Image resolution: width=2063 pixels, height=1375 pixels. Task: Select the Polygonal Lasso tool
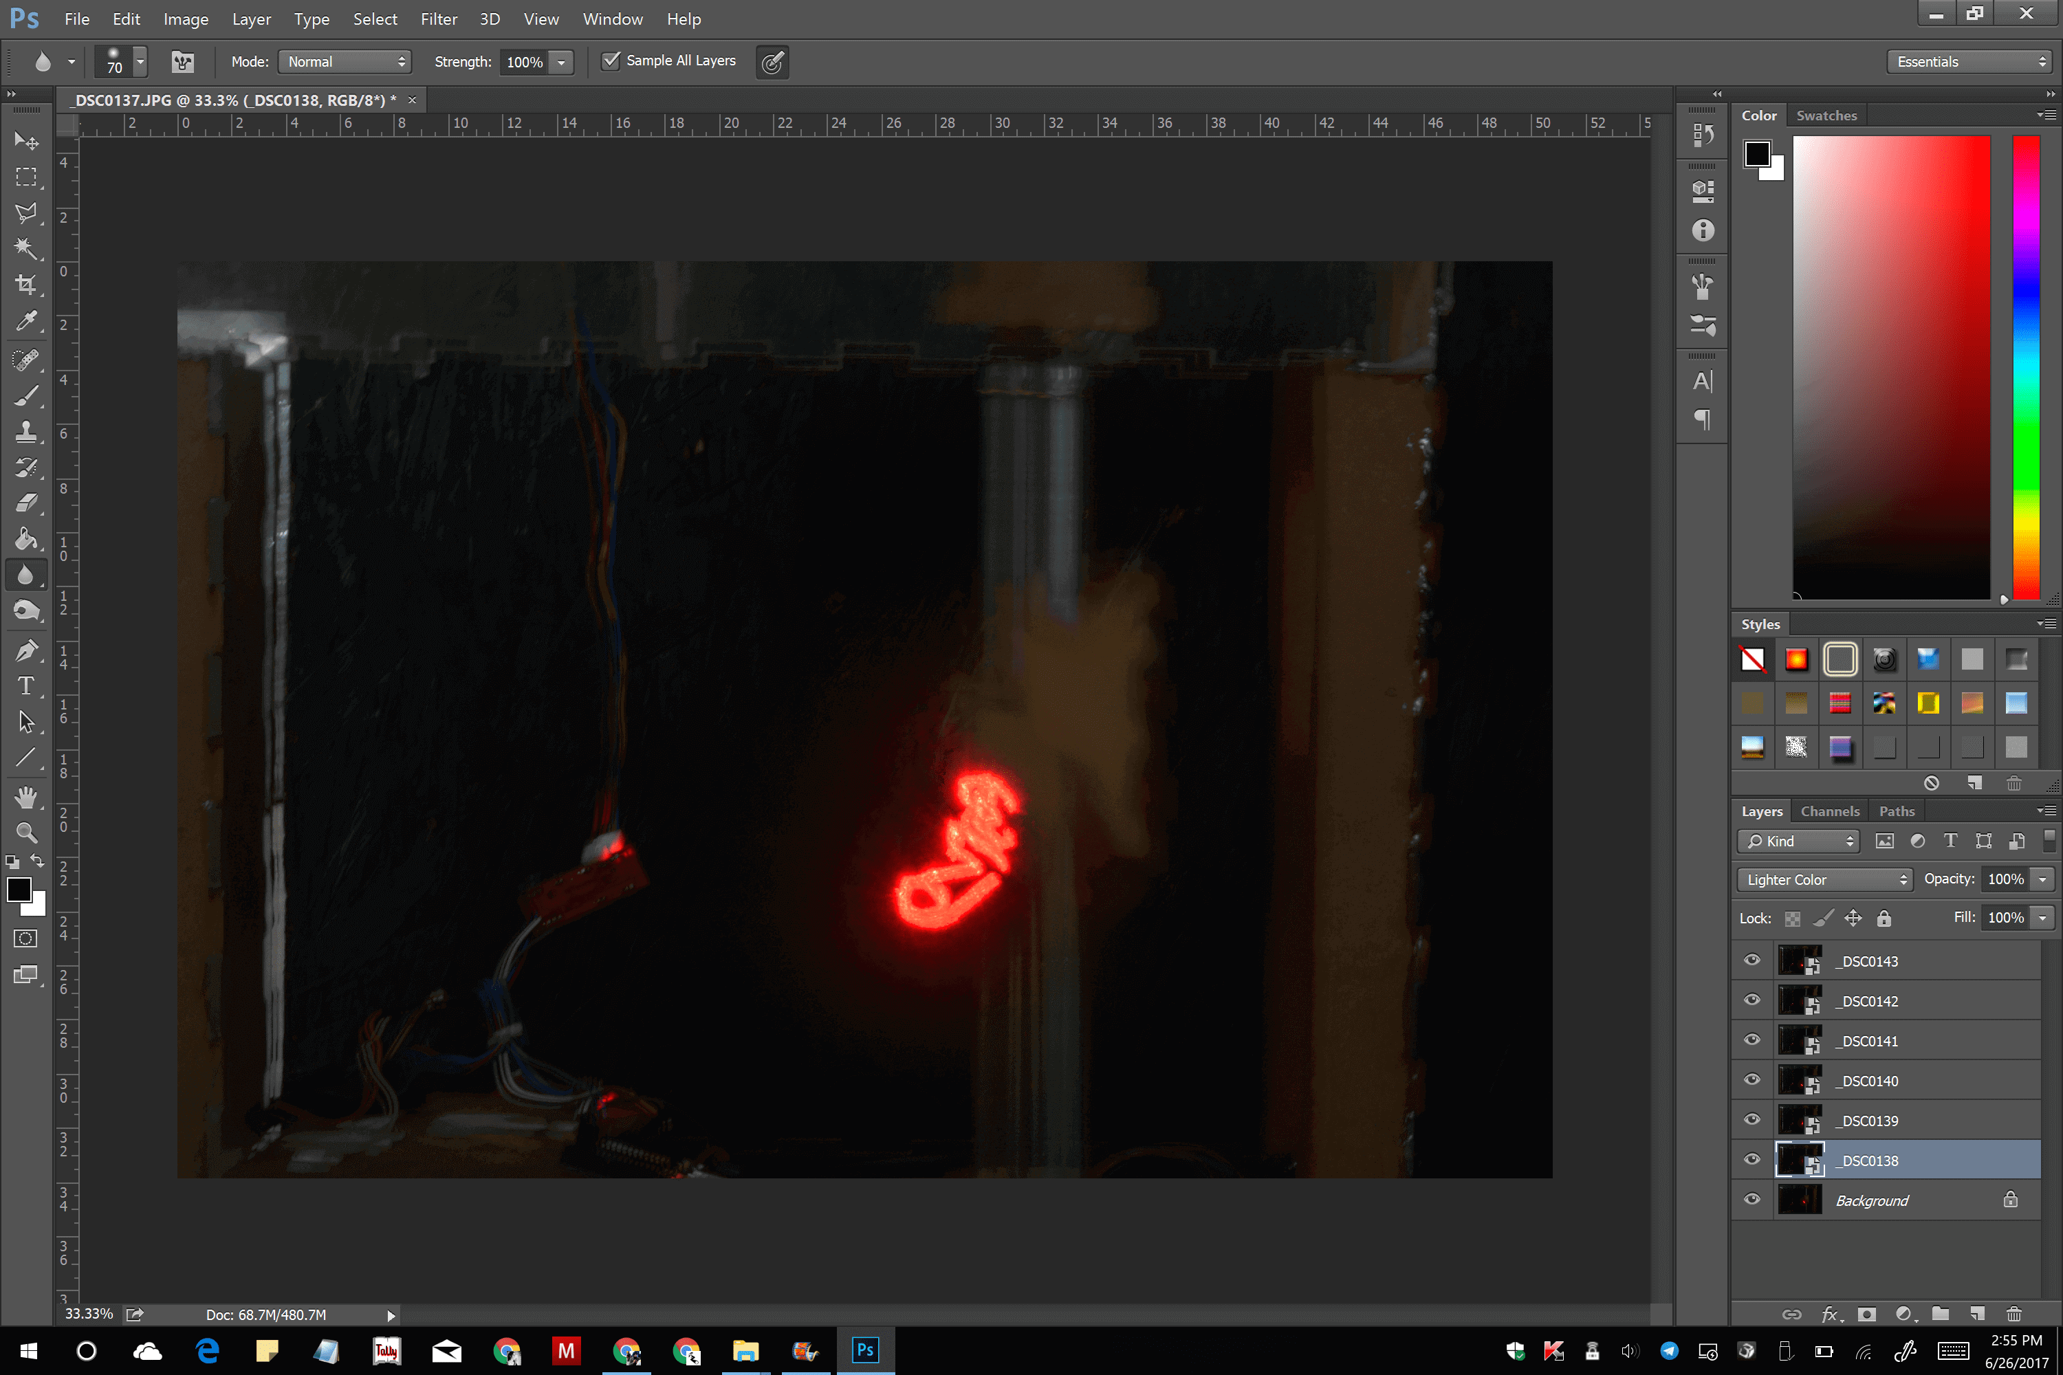(26, 212)
